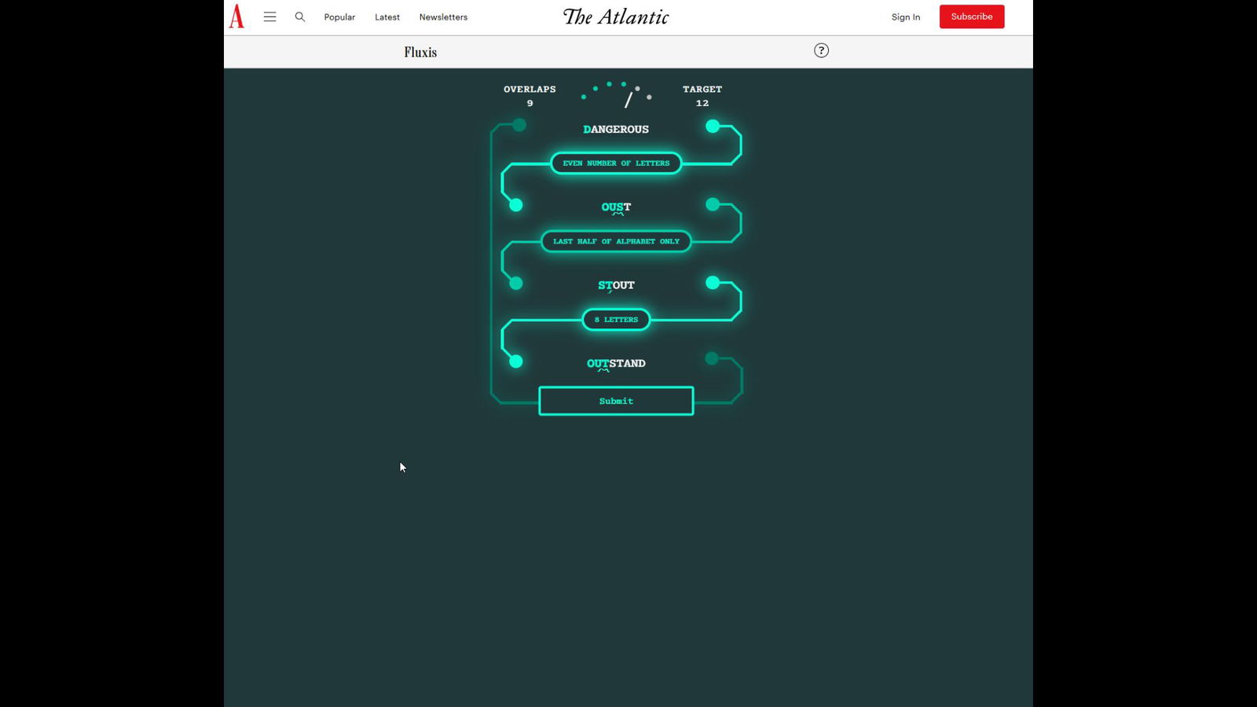
Task: Select the word STOUT
Action: click(616, 285)
